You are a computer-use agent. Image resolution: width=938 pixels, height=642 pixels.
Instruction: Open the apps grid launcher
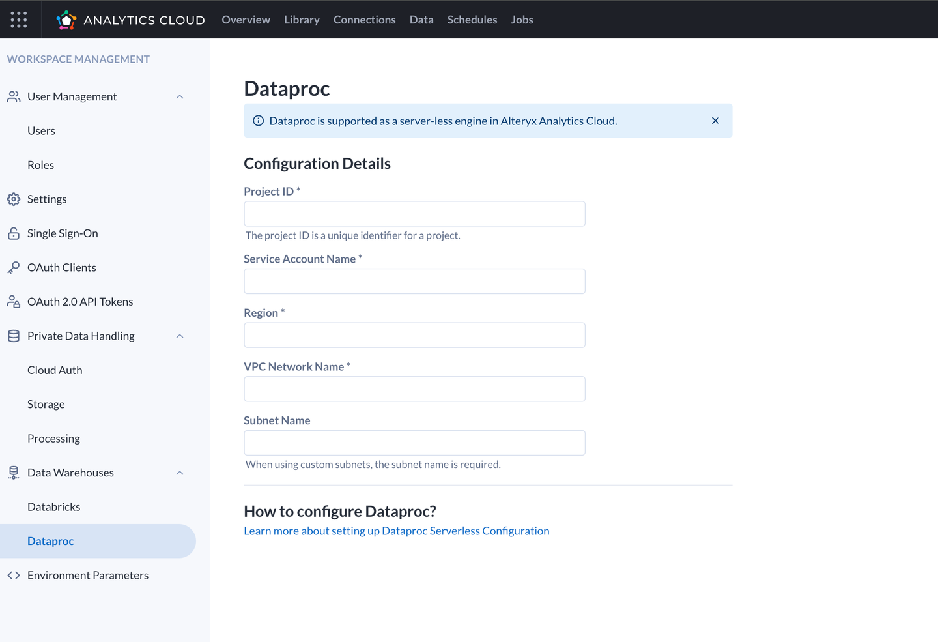(19, 19)
